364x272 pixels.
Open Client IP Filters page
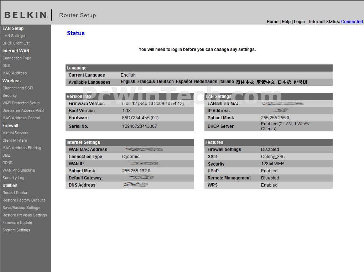(x=15, y=140)
